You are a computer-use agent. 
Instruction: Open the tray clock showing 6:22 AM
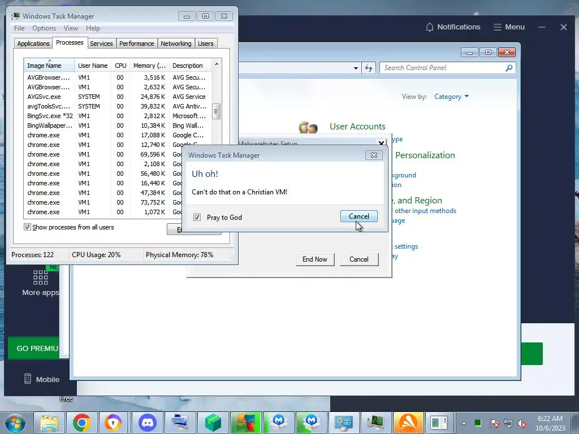pos(550,423)
